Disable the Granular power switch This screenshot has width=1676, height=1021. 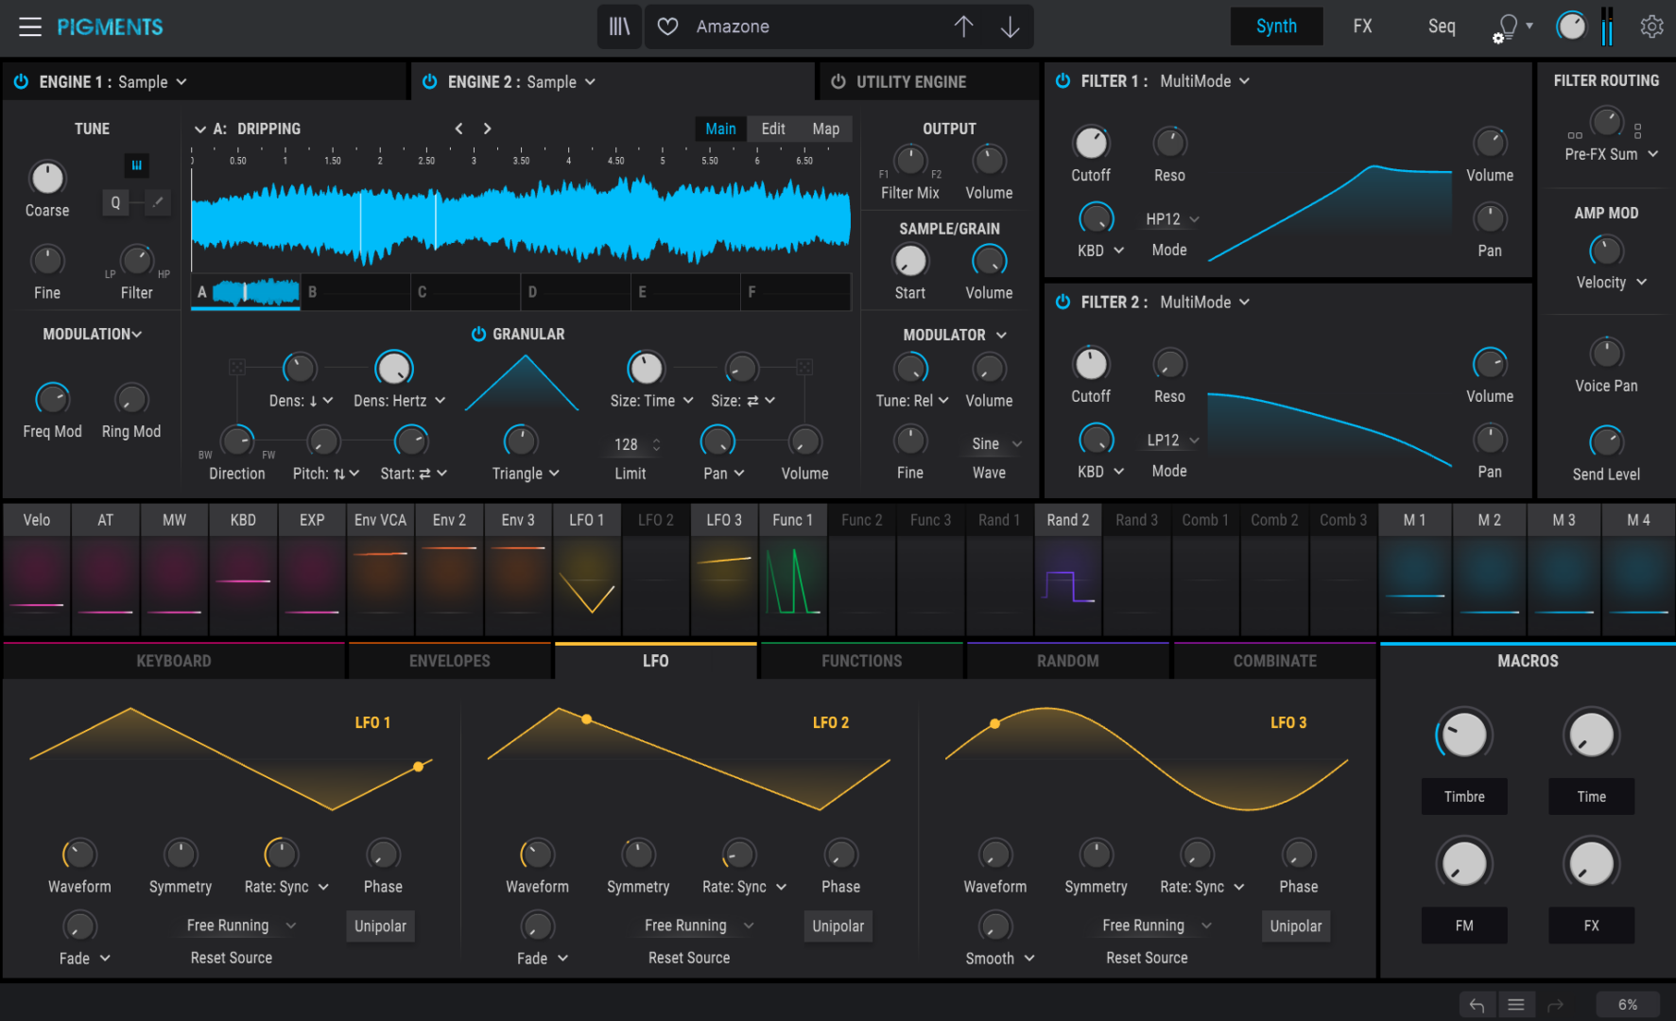[x=478, y=334]
